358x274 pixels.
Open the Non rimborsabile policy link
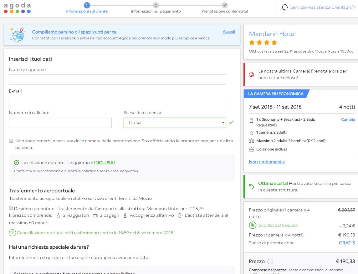pyautogui.click(x=267, y=162)
